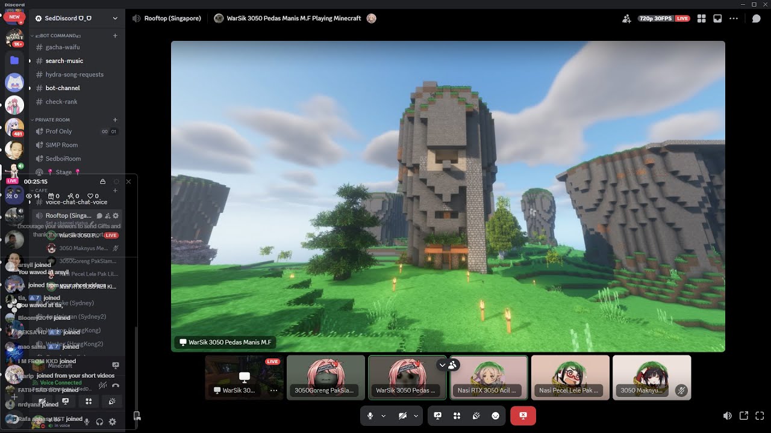
Task: Open camera options arrow
Action: pos(416,416)
